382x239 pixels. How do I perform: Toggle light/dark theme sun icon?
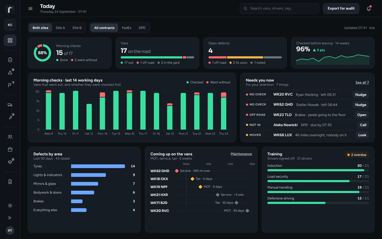pyautogui.click(x=10, y=206)
